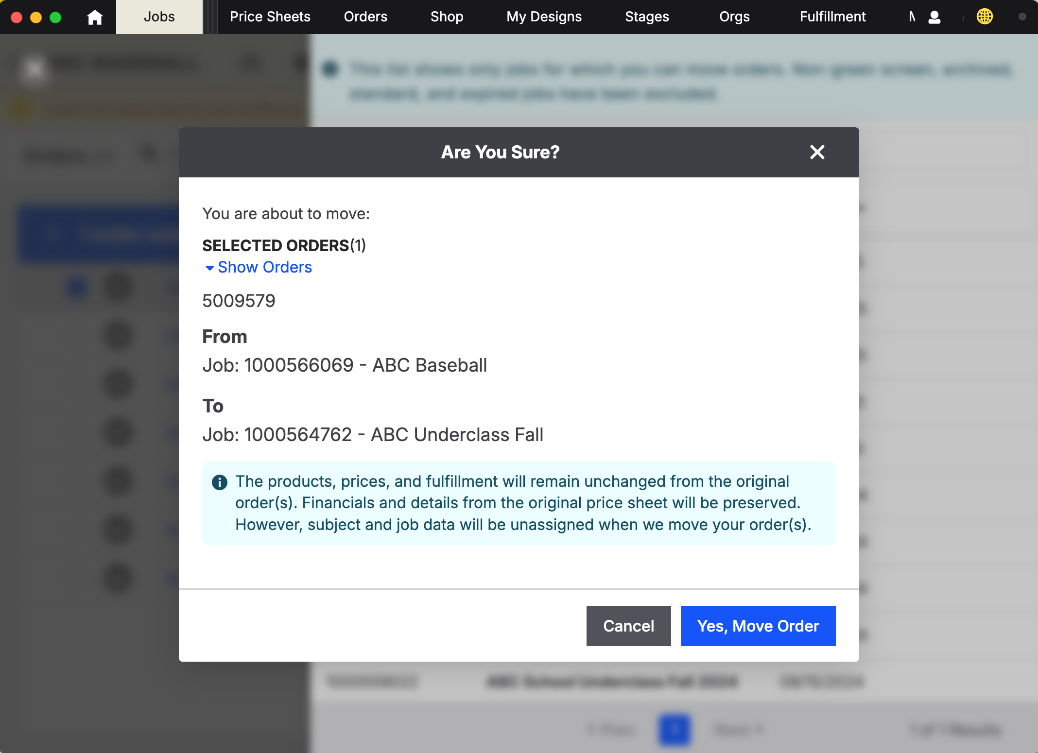
Task: Confirm with Yes, Move Order
Action: tap(758, 626)
